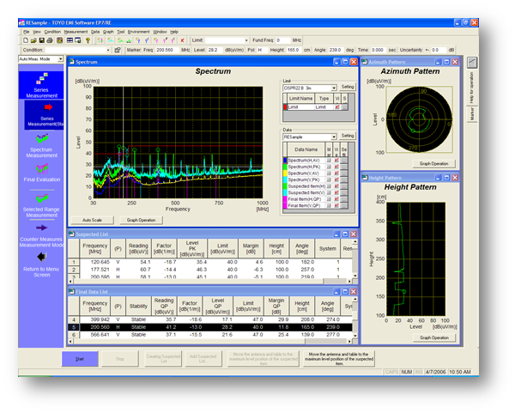Click the table grid view toolbar icon

tap(70, 40)
